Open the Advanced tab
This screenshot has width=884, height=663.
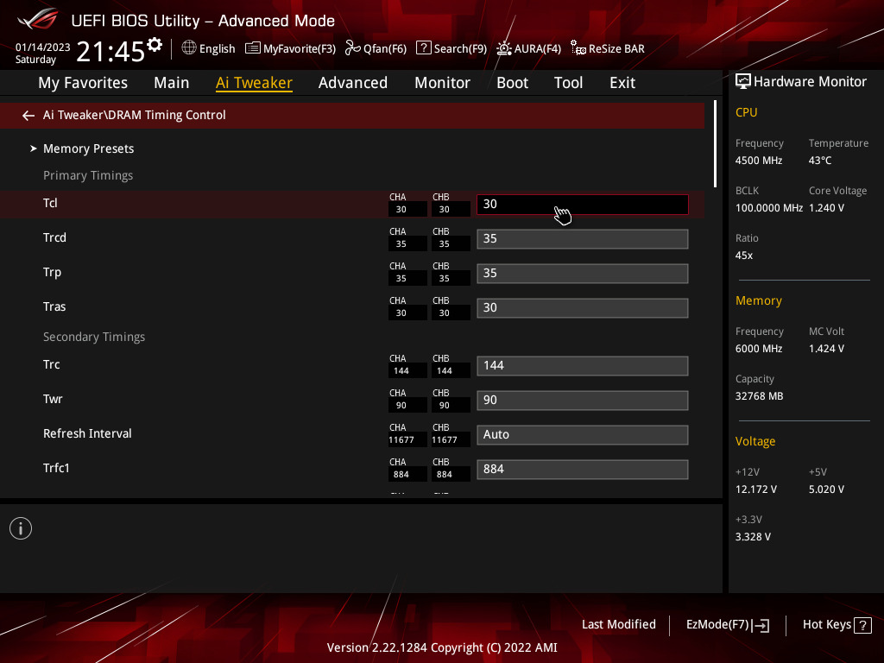(353, 83)
